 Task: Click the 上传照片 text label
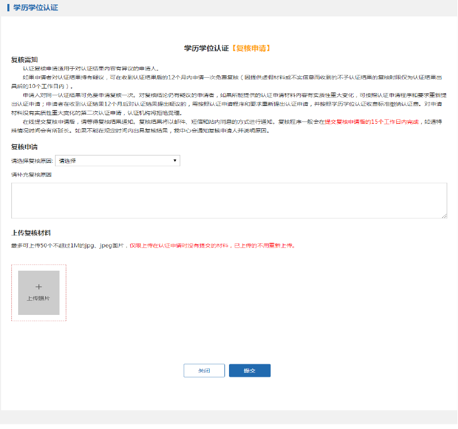(39, 298)
